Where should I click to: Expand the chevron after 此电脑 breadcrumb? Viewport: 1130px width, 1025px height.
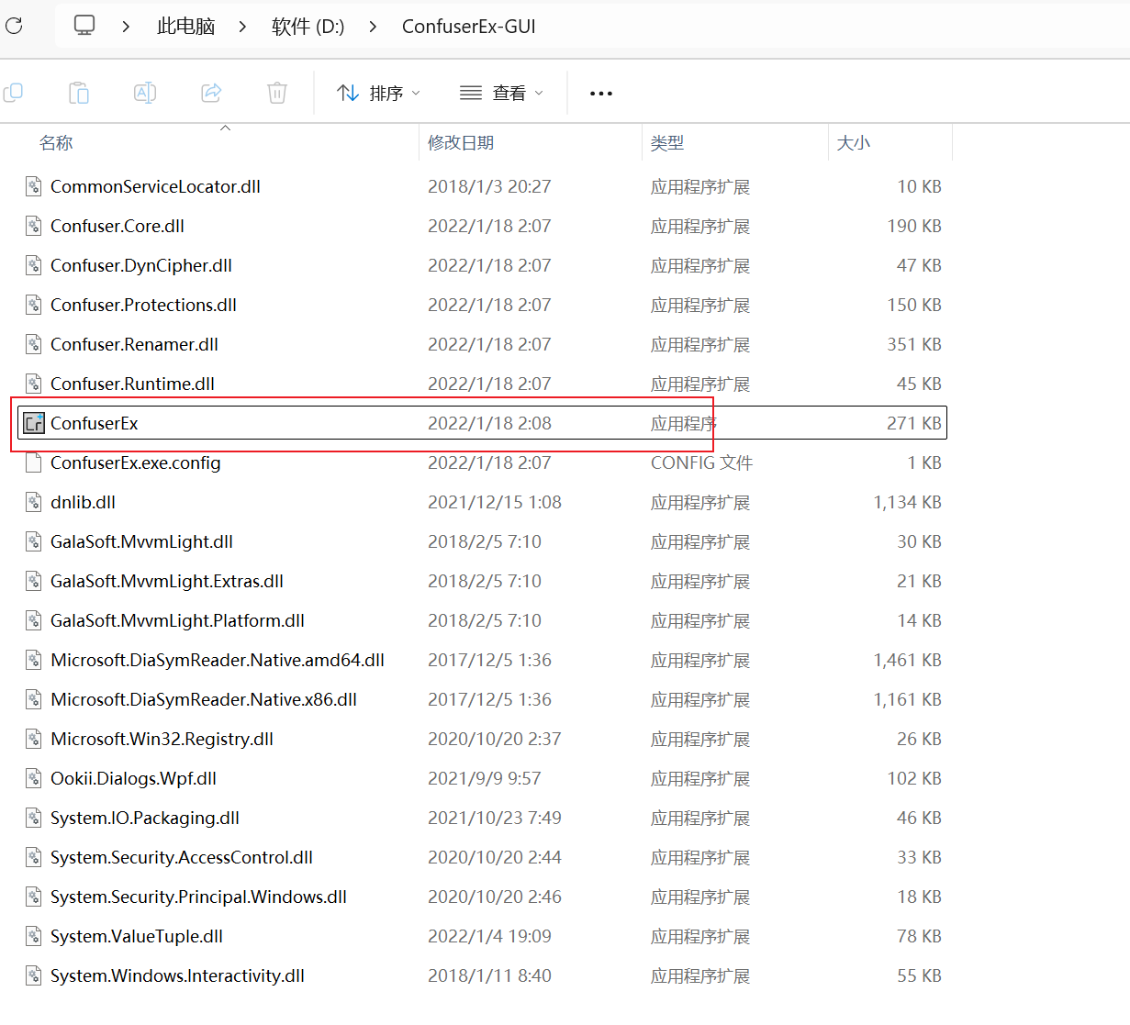pyautogui.click(x=242, y=27)
